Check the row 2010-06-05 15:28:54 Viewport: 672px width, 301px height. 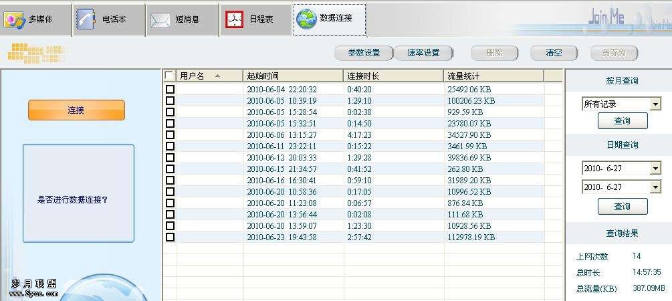170,112
